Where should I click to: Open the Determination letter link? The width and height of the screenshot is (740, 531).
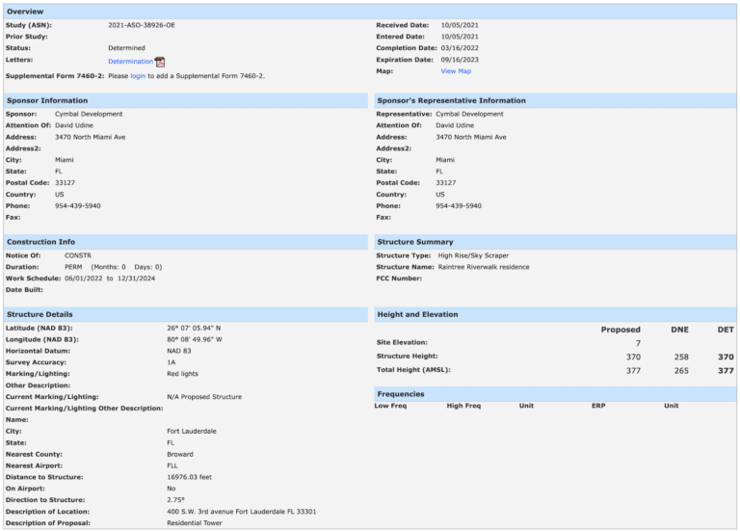[x=130, y=62]
